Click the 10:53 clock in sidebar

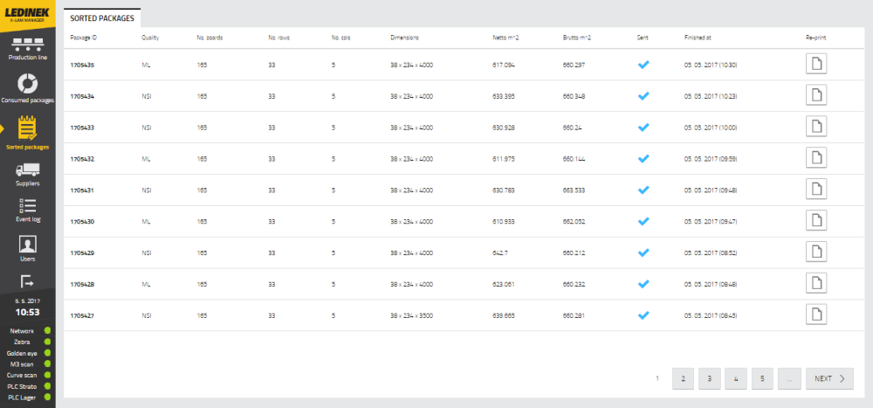point(27,312)
